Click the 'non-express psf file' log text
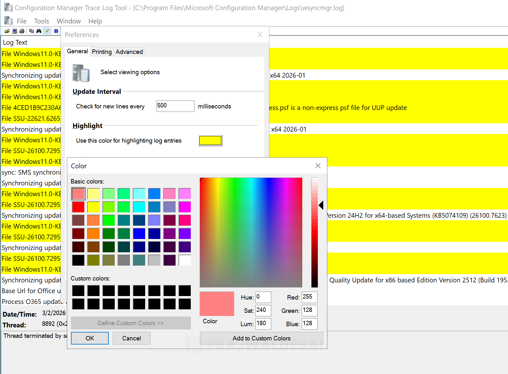Image resolution: width=508 pixels, height=374 pixels. (338, 108)
